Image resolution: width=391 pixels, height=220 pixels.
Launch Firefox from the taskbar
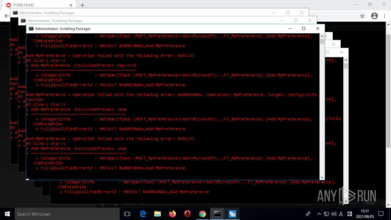(173, 214)
